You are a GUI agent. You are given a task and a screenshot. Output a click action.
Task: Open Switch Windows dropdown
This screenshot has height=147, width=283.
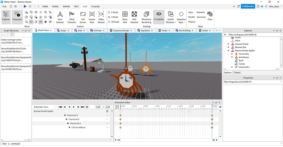point(171,17)
